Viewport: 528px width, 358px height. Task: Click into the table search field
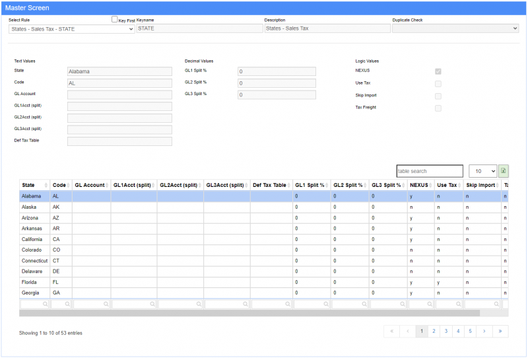(x=429, y=171)
